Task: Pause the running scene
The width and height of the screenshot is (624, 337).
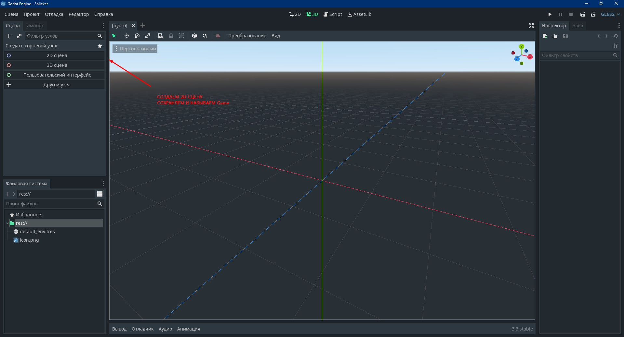Action: pyautogui.click(x=561, y=14)
